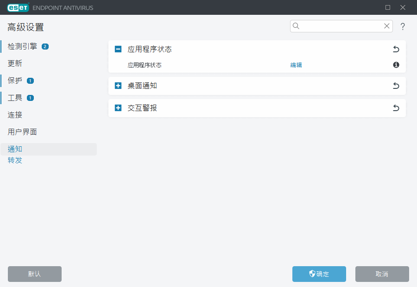This screenshot has width=417, height=287.
Task: Click revert arrow for 桌面通知 section
Action: (x=396, y=86)
